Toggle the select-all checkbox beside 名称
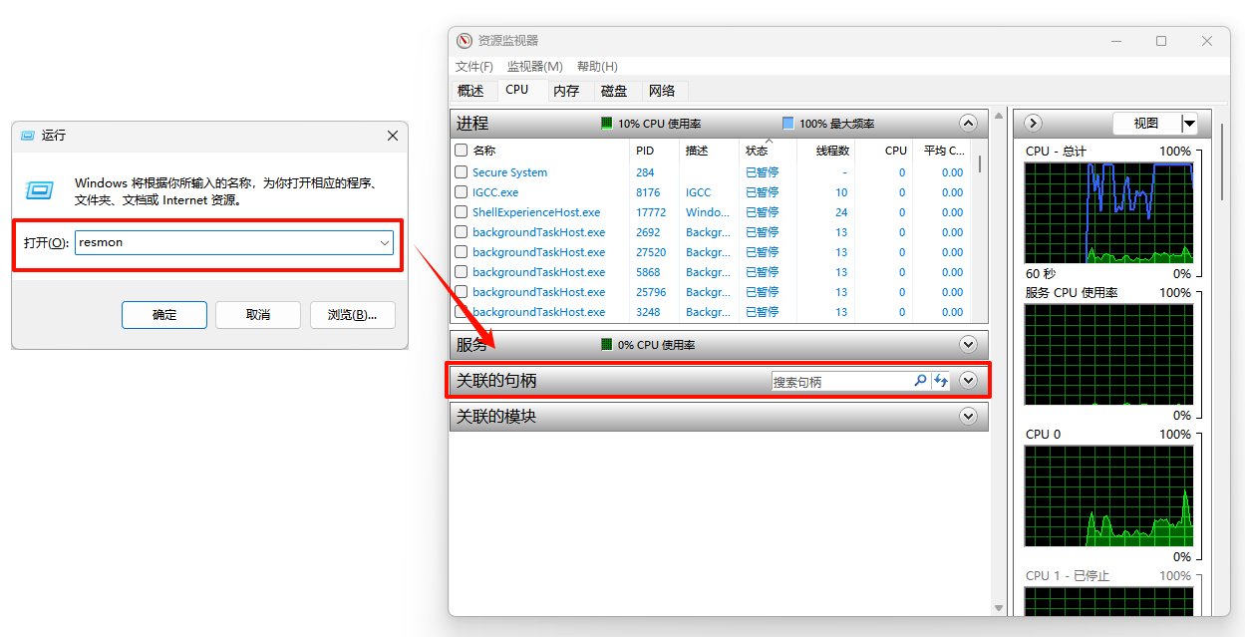The width and height of the screenshot is (1245, 637). pyautogui.click(x=461, y=151)
